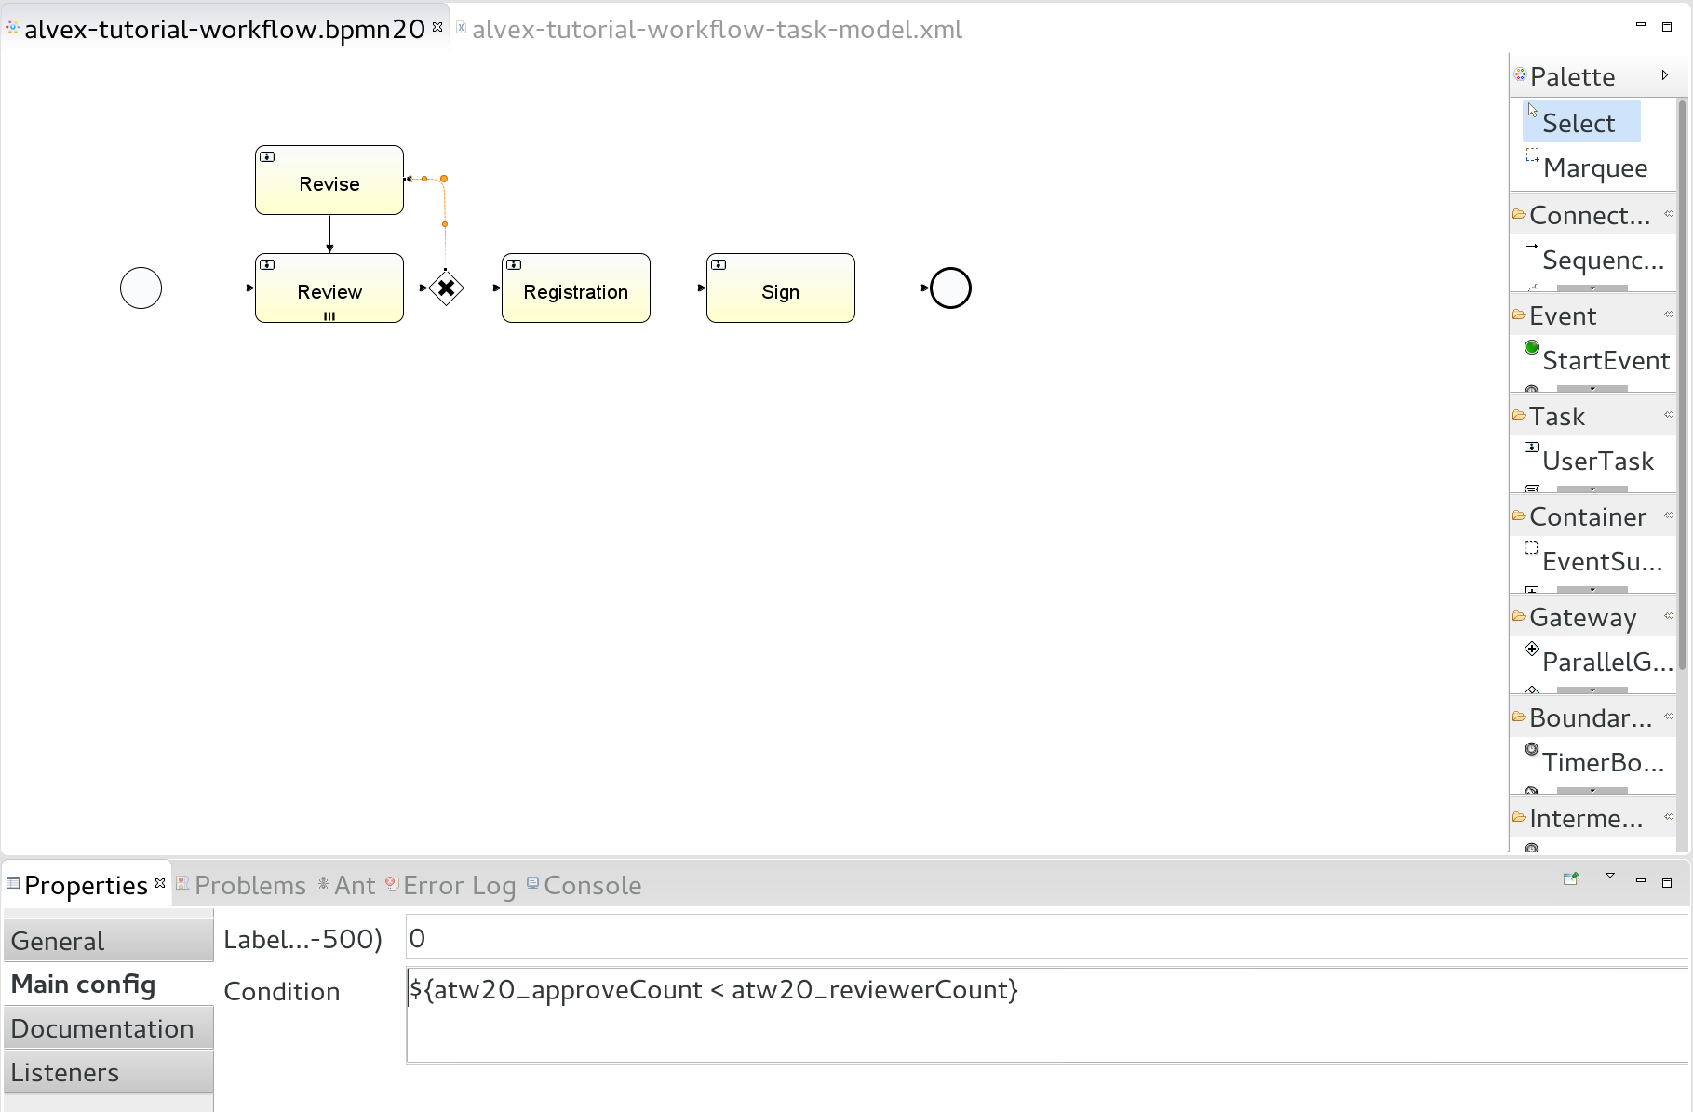Open the Properties view menu dropdown
The image size is (1693, 1112).
(1609, 877)
